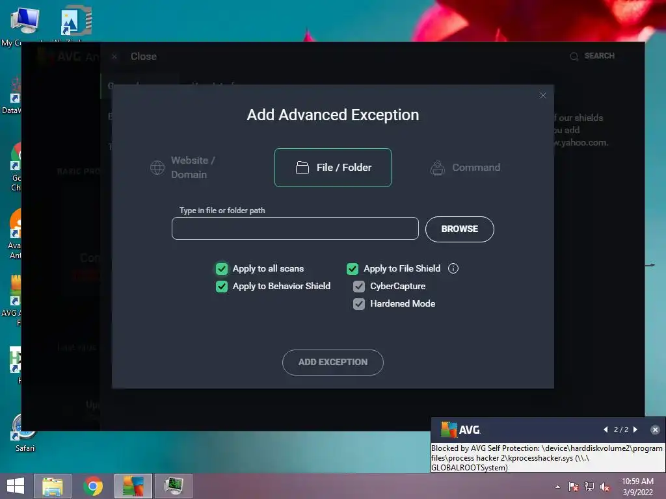
Task: Click the search magnifier icon in AVG
Action: tap(574, 57)
